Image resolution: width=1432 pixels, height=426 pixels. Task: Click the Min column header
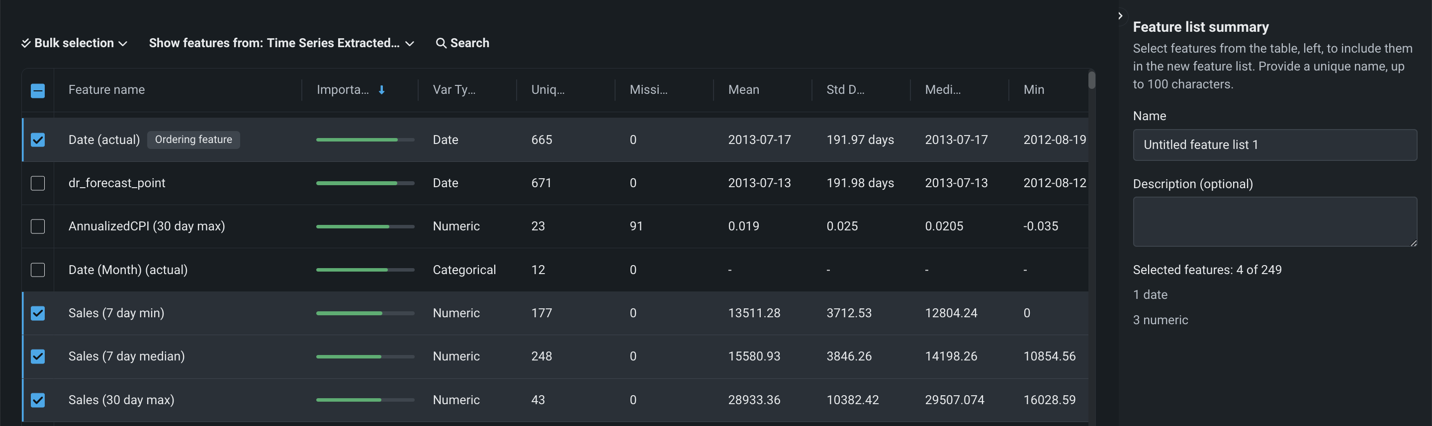click(x=1033, y=90)
